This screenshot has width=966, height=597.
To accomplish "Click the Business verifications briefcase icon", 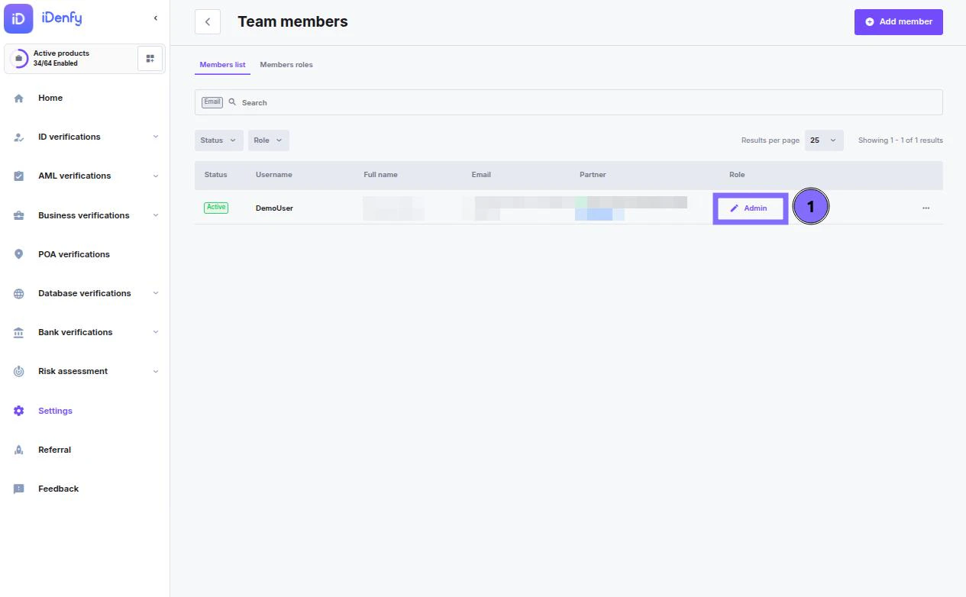I will point(19,216).
